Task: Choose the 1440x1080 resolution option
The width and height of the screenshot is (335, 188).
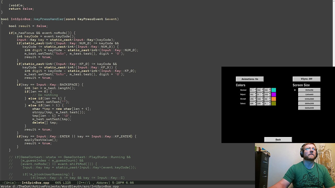Action: pyautogui.click(x=309, y=99)
